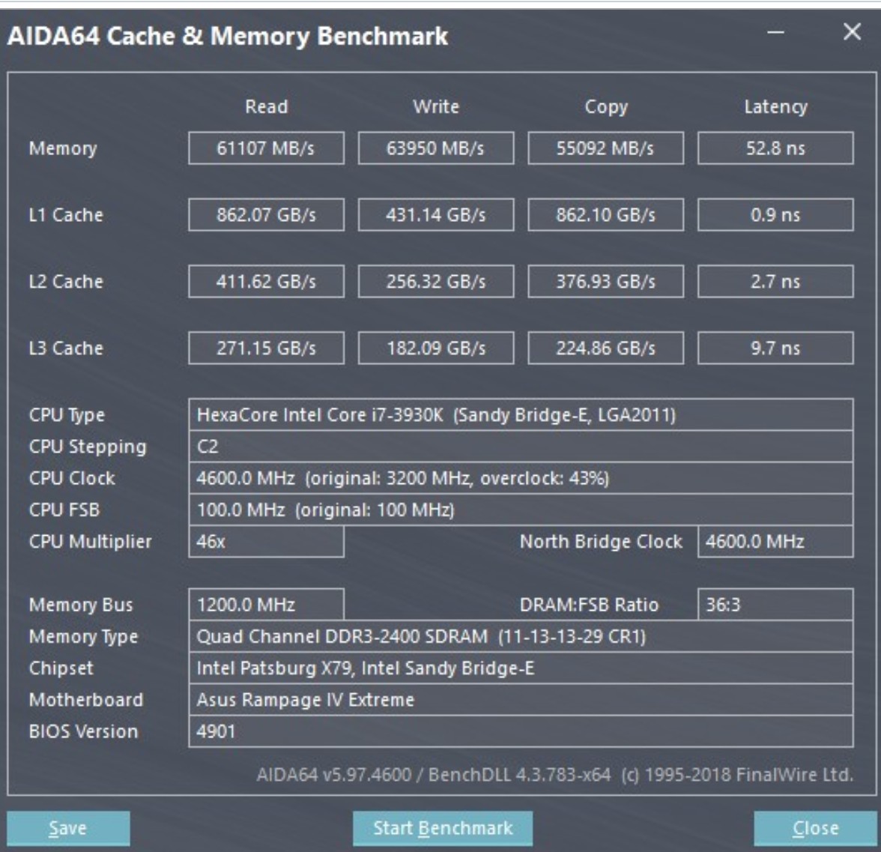The width and height of the screenshot is (881, 852).
Task: Select the L2 Cache Write result cell
Action: tap(436, 282)
